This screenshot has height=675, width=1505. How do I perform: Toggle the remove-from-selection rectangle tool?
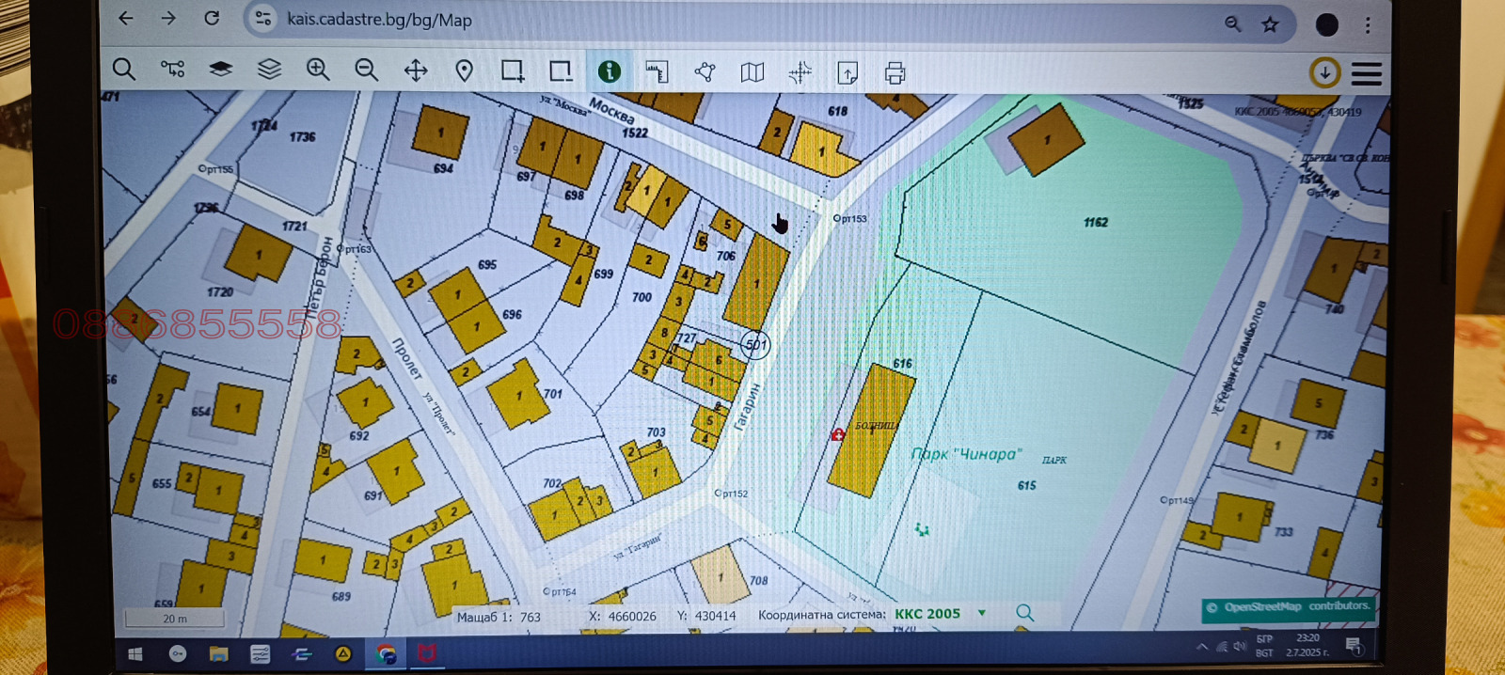(561, 71)
